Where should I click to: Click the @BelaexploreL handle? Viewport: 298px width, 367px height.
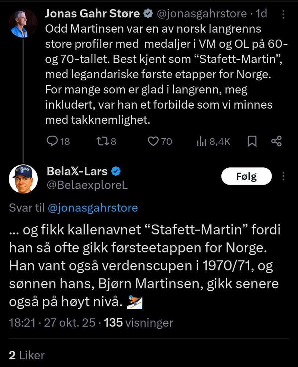coord(87,185)
